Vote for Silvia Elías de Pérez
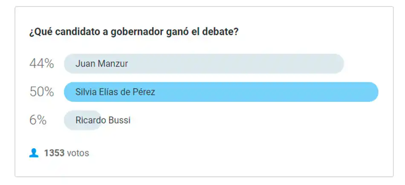Viewport: 405px width, 185px height. click(x=221, y=92)
